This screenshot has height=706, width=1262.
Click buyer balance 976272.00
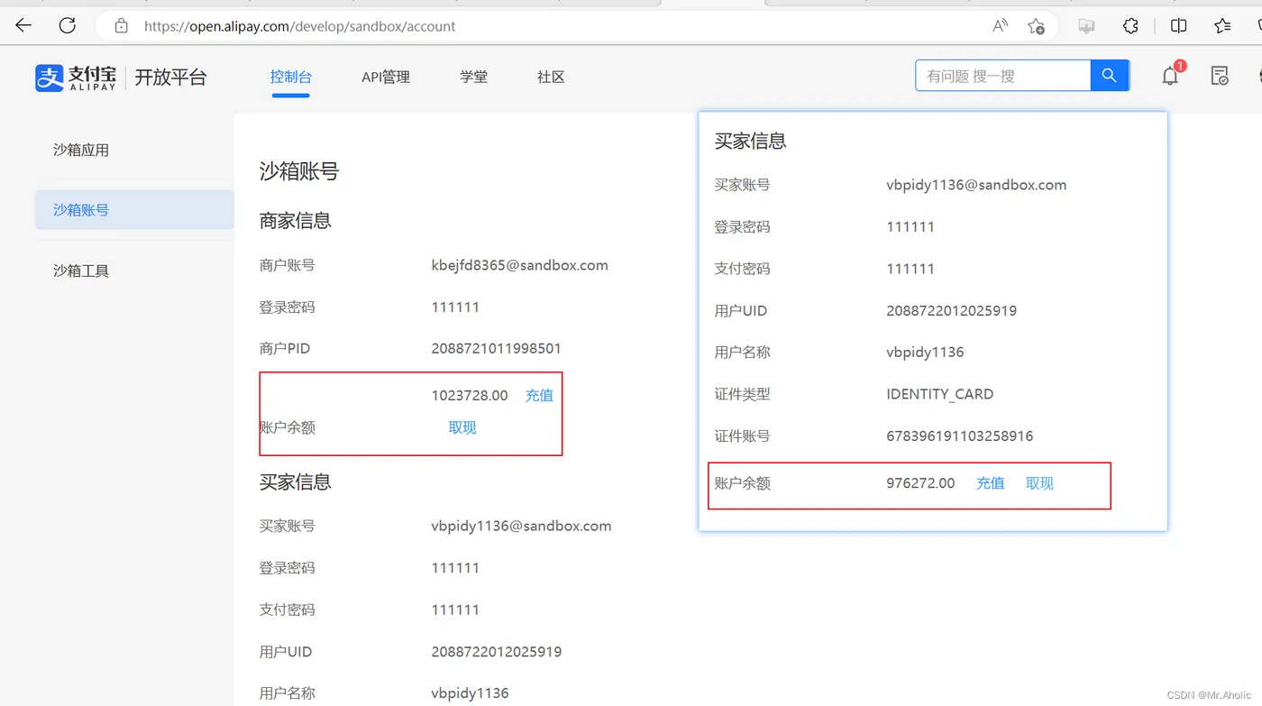coord(920,483)
